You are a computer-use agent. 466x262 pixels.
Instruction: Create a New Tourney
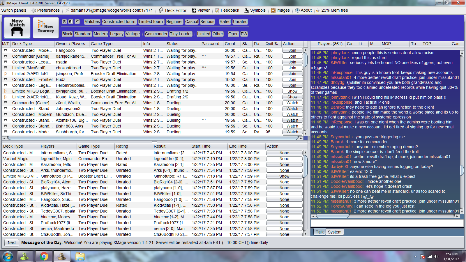[x=46, y=28]
